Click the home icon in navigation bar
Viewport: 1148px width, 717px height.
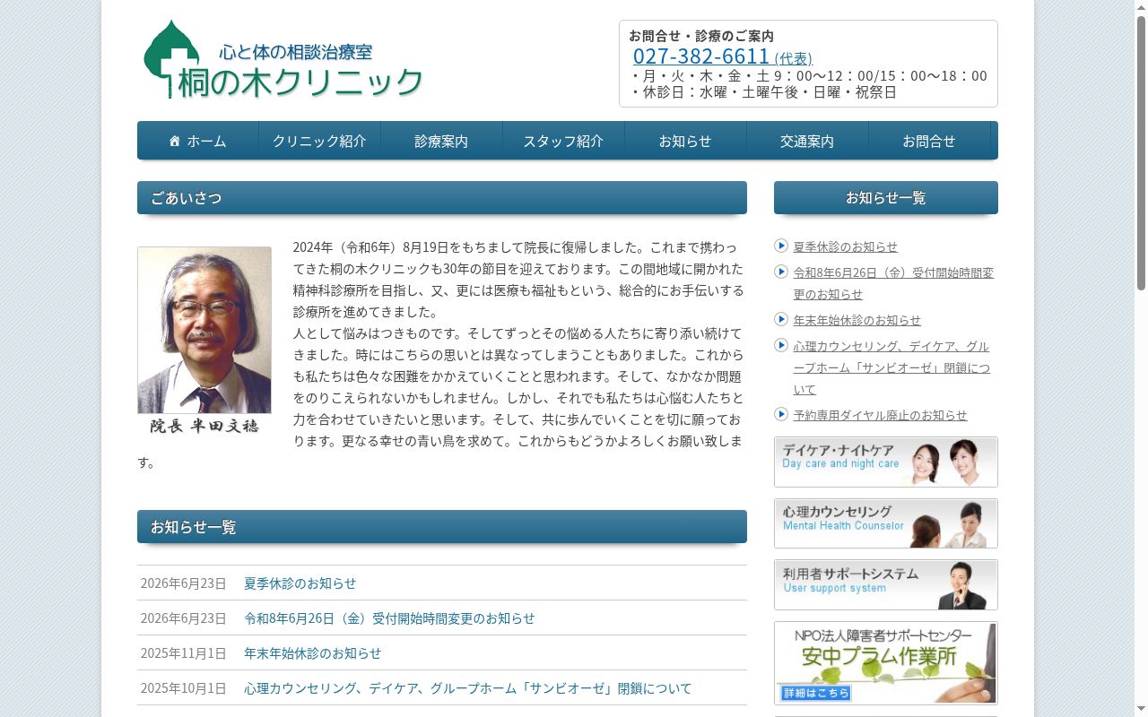pyautogui.click(x=175, y=141)
